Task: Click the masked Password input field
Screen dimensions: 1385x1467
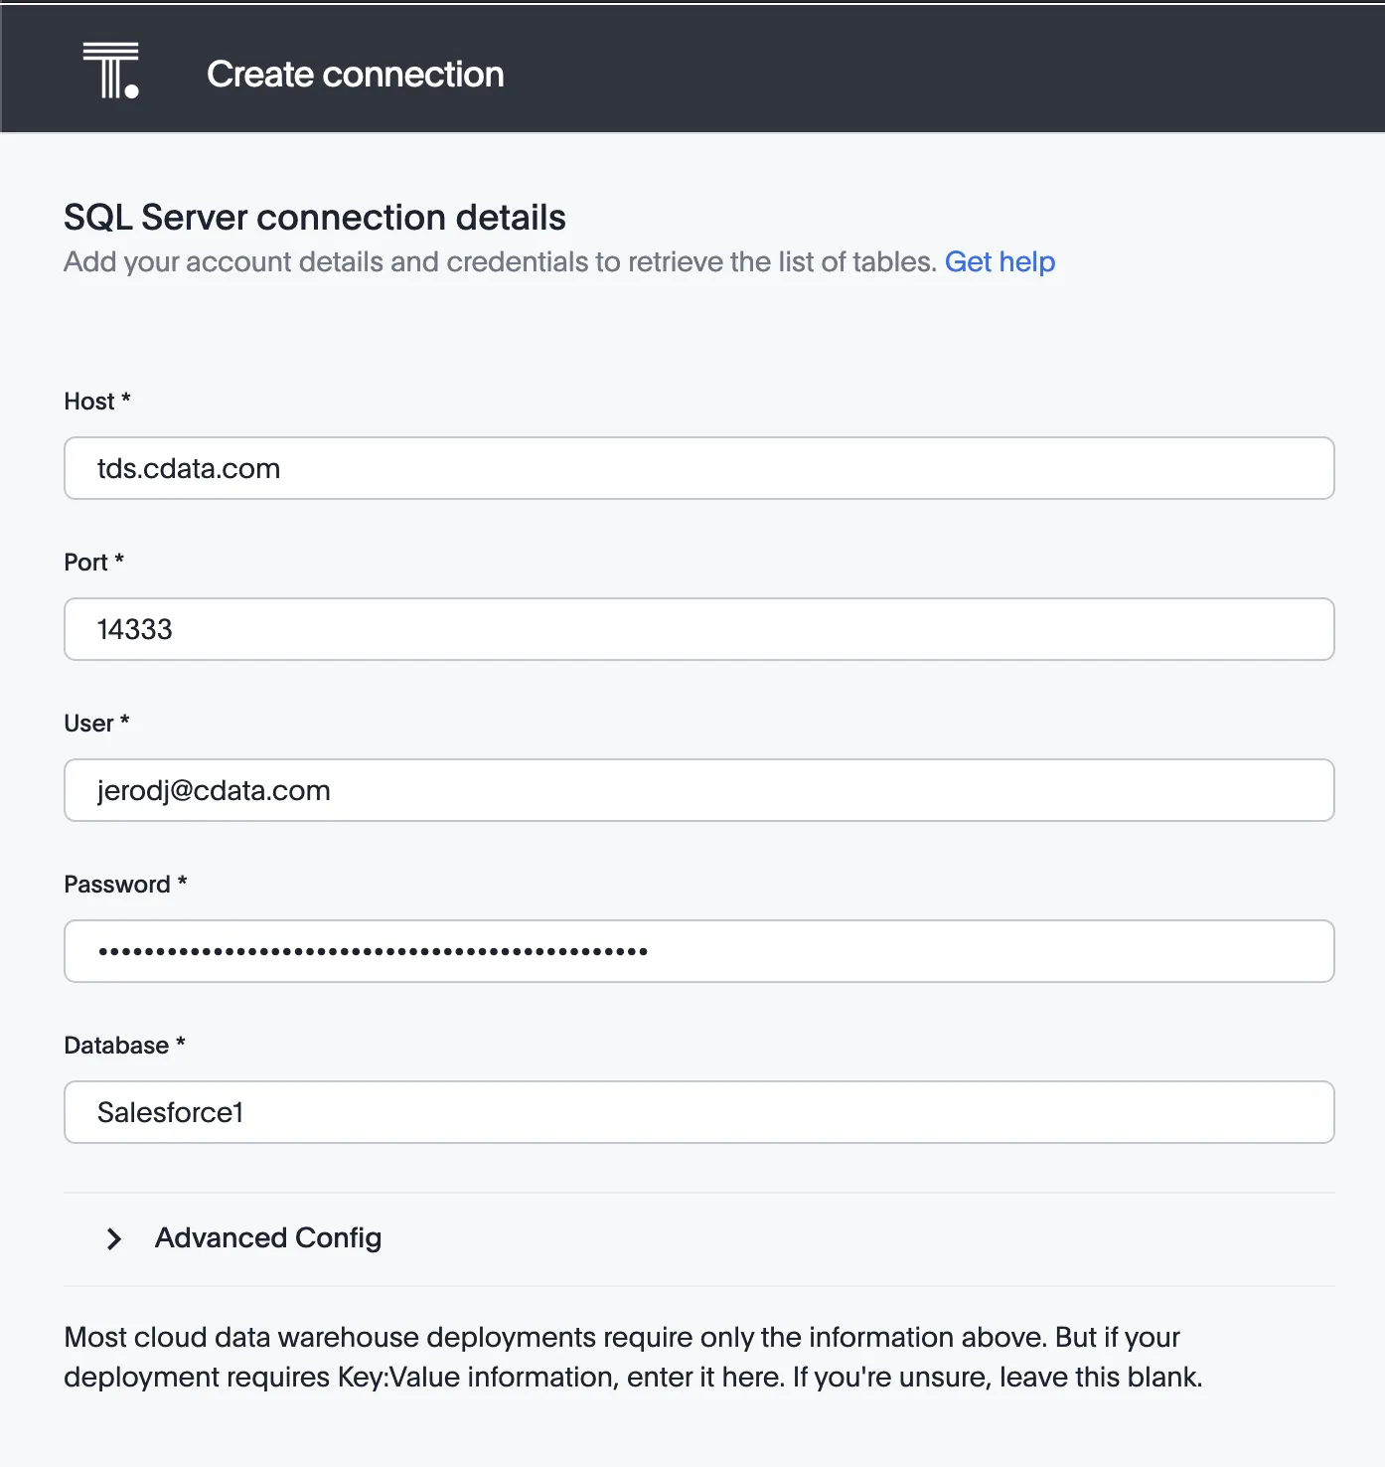Action: [x=698, y=952]
